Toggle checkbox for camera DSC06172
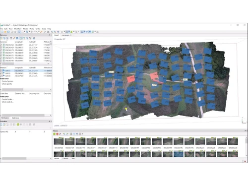Screen dimensions: 248x186 pyautogui.click(x=1, y=56)
